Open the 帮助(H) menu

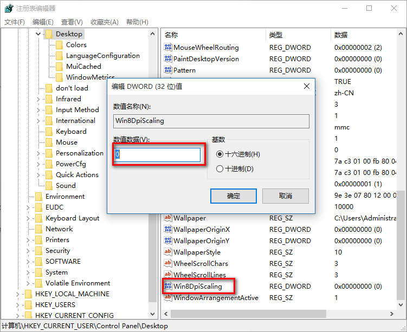tap(137, 22)
